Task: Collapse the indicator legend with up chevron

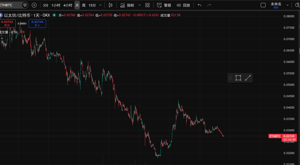Action: (x=2, y=38)
